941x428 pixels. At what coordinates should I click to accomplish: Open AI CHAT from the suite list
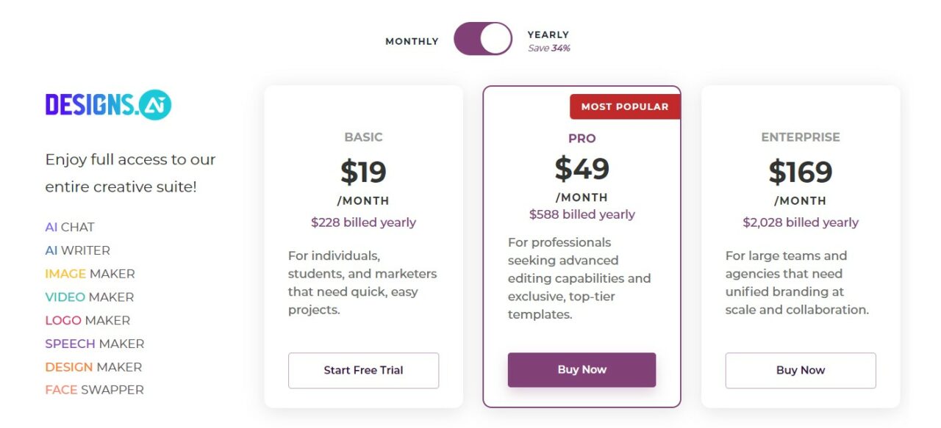pos(70,227)
